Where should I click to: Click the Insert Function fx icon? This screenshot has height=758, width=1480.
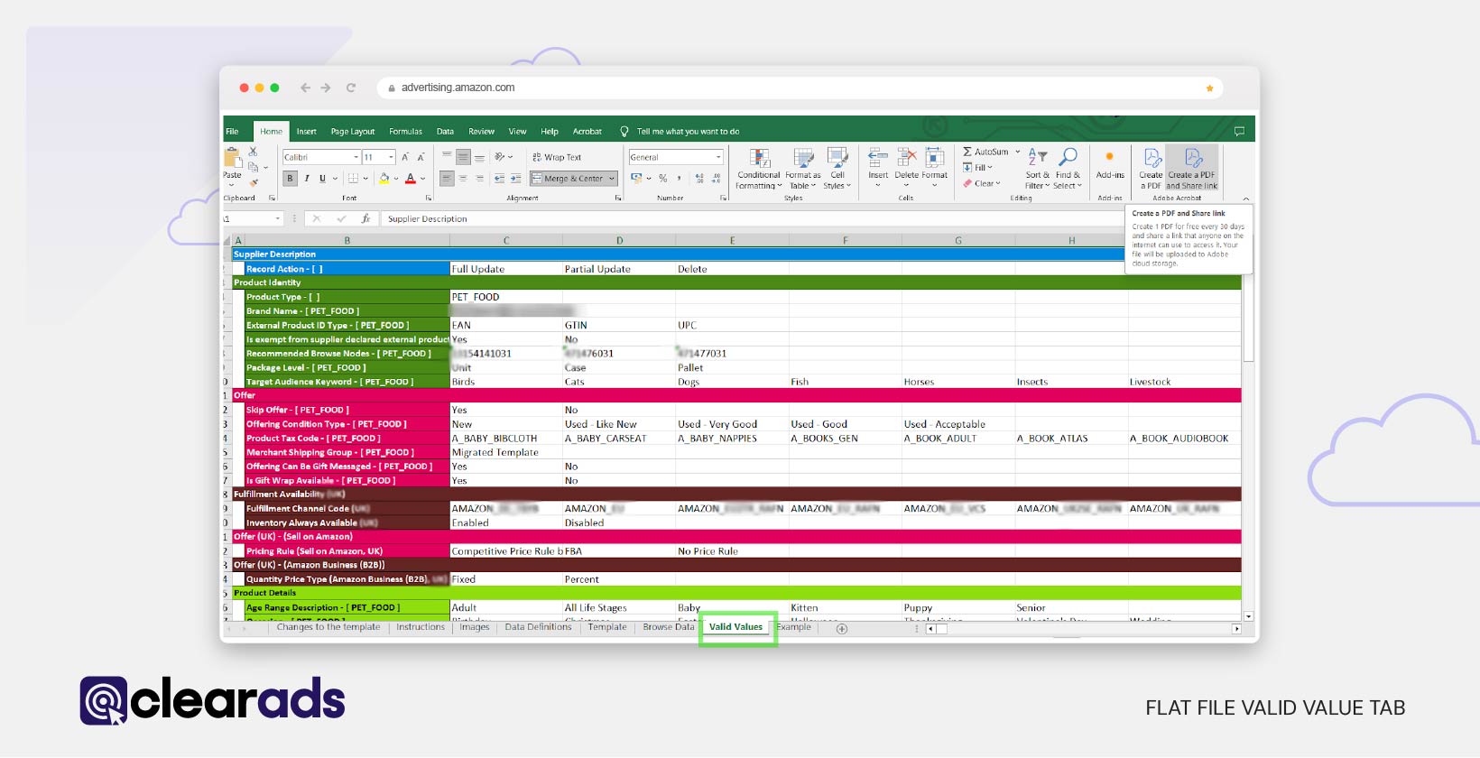click(365, 218)
